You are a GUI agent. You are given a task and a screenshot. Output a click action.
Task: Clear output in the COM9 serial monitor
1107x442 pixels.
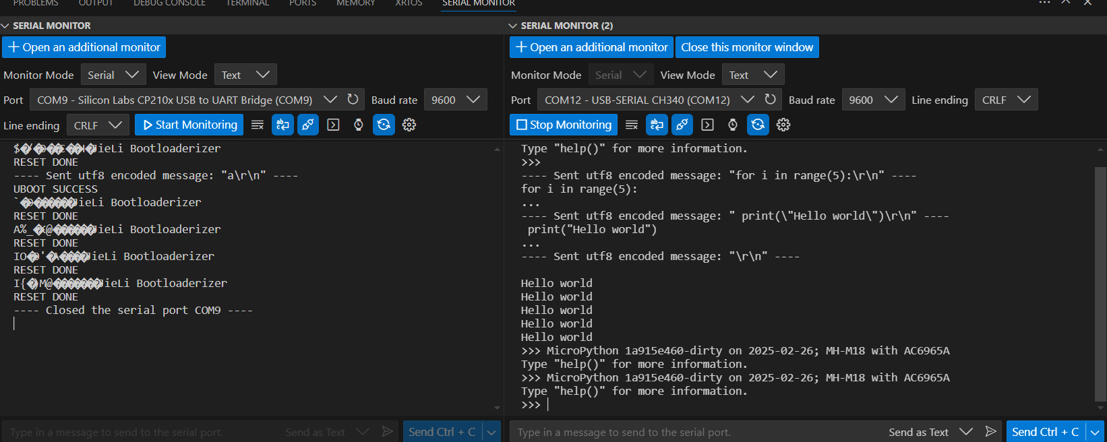[x=257, y=125]
